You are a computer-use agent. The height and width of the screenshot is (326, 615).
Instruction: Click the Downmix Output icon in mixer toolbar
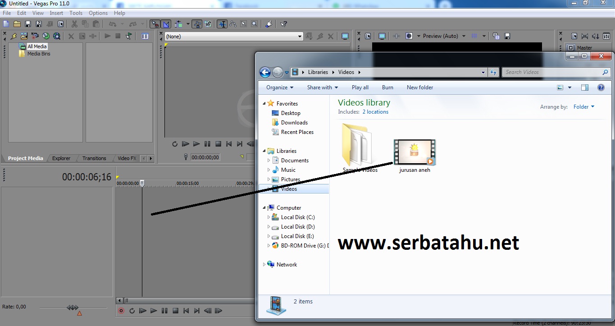(585, 36)
